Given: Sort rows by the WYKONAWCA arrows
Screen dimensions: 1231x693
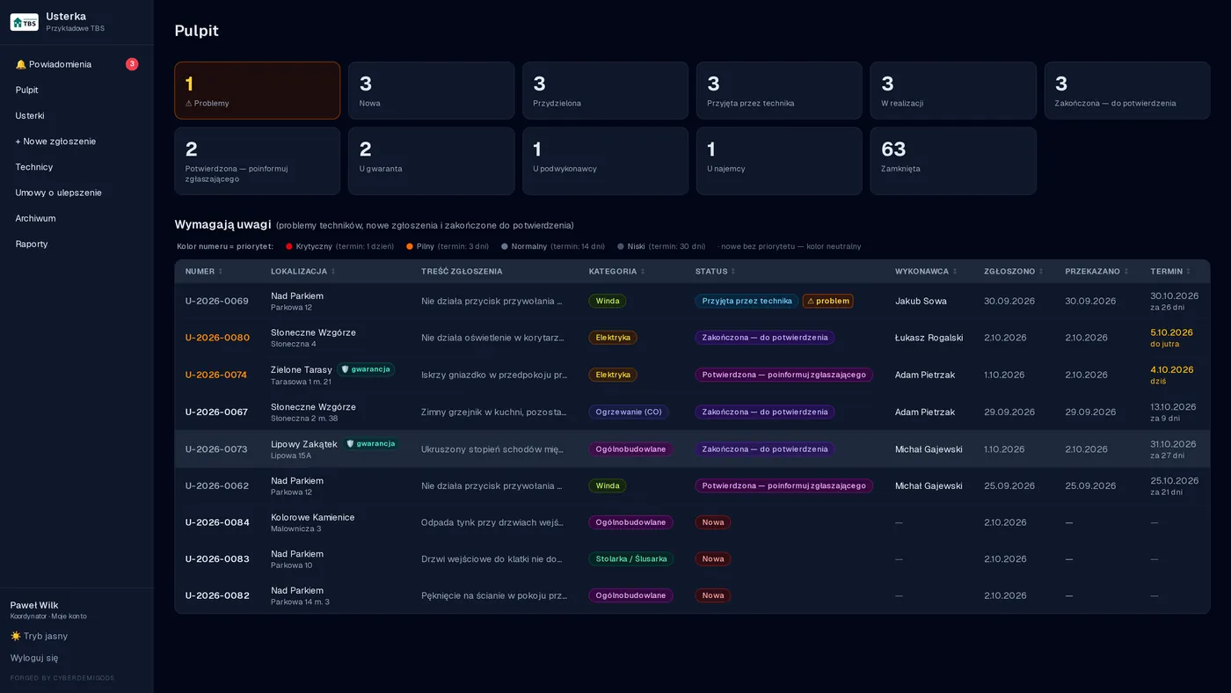Looking at the screenshot, I should tap(955, 272).
